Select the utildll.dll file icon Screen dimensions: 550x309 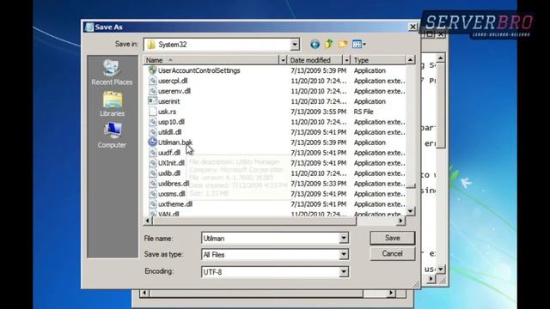coord(153,132)
